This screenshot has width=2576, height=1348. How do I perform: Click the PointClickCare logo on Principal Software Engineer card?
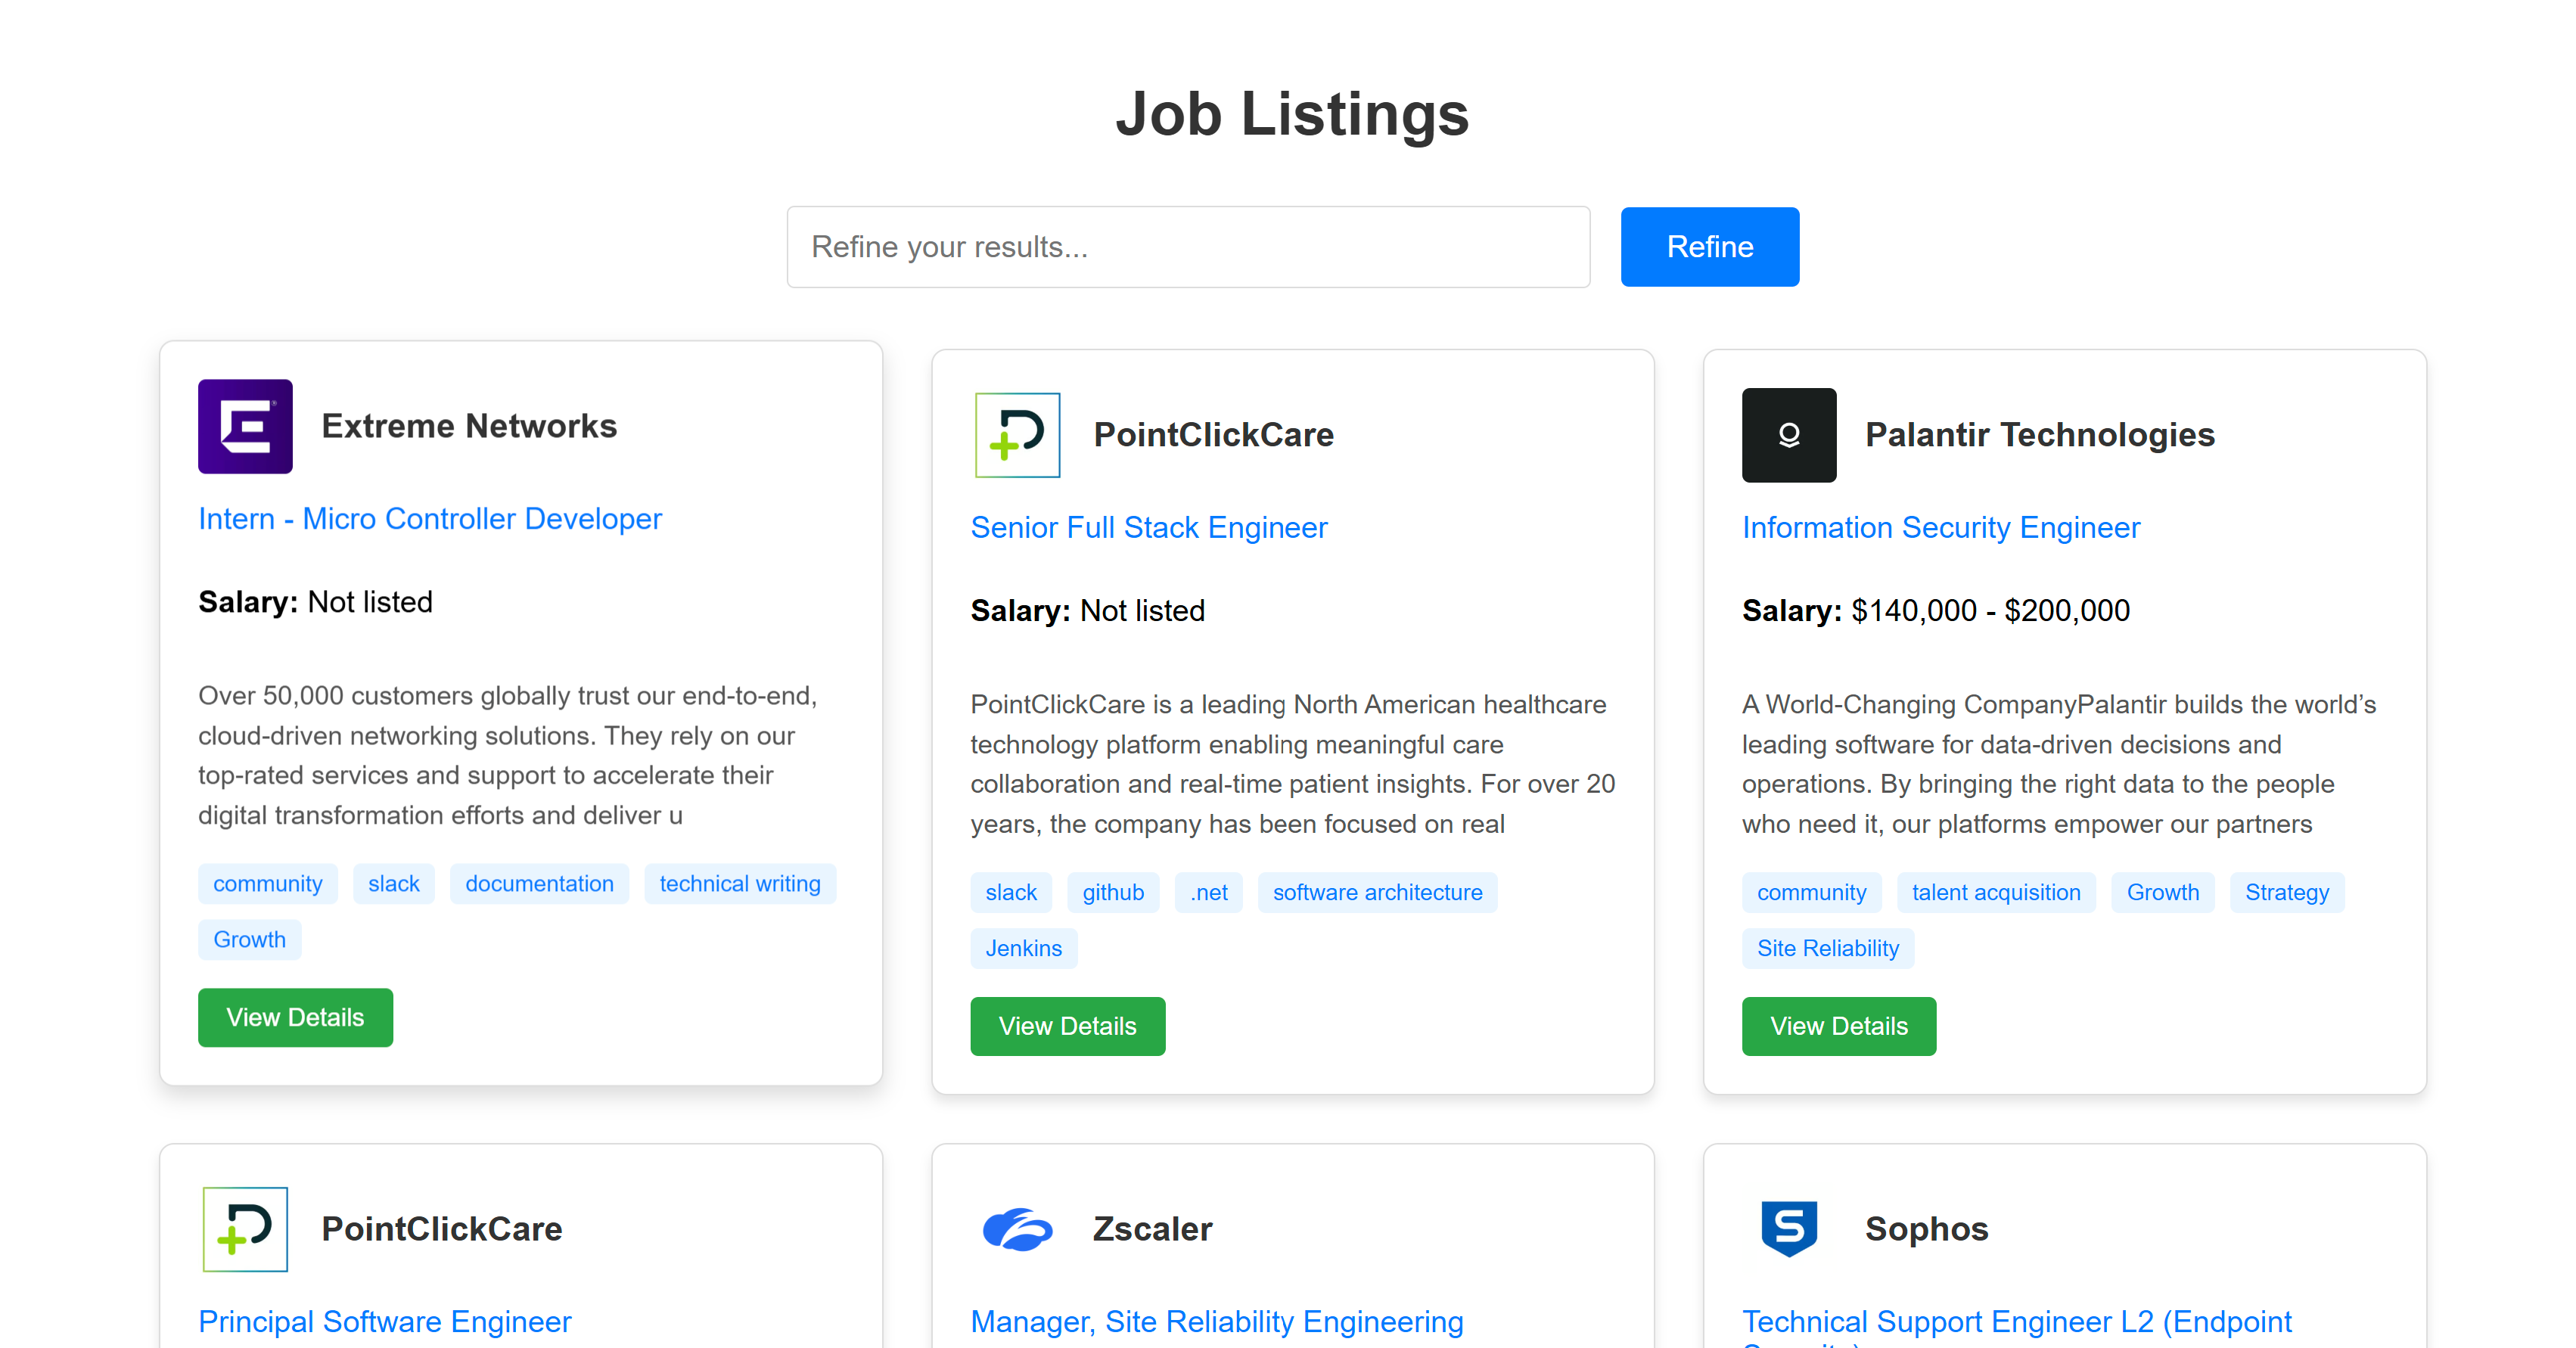tap(245, 1229)
